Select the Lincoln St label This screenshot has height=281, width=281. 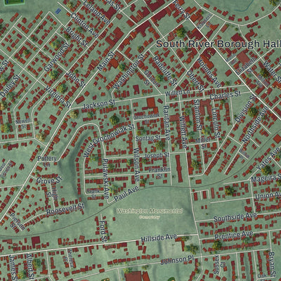216,123
